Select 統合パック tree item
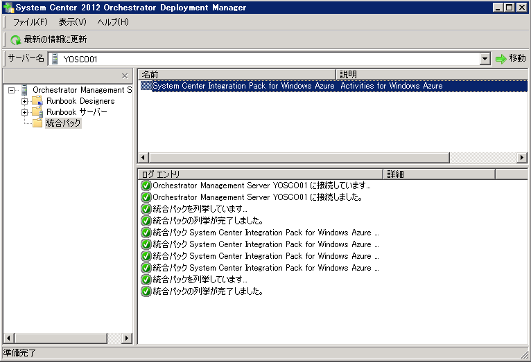This screenshot has height=362, width=531. pyautogui.click(x=63, y=123)
